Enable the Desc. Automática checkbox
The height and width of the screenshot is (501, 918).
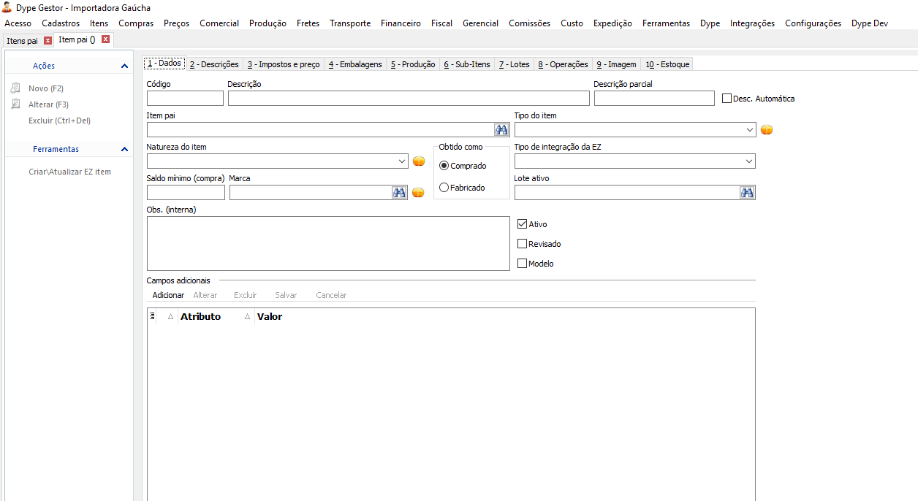tap(727, 98)
